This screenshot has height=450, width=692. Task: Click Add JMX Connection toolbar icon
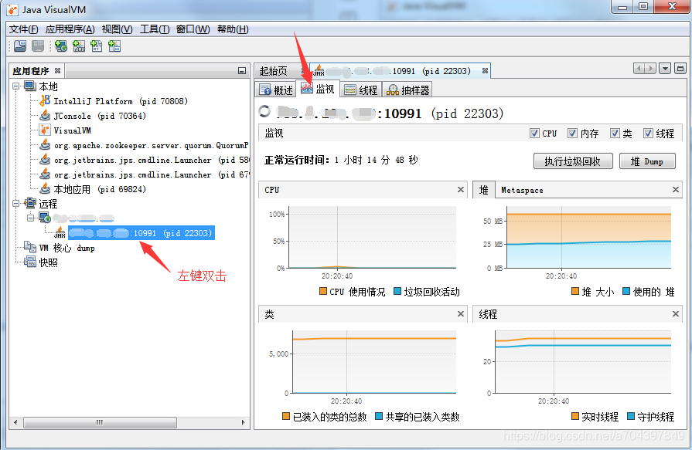79,46
